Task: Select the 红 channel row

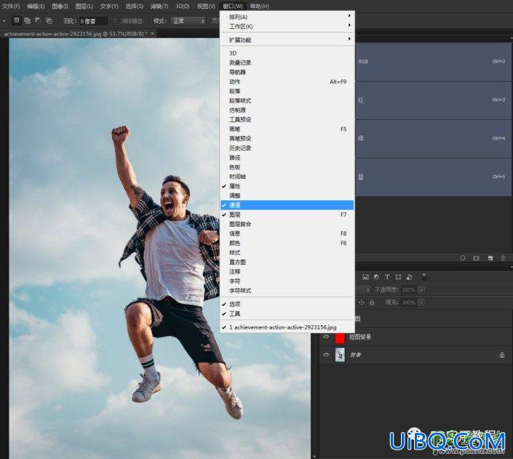Action: (433, 100)
